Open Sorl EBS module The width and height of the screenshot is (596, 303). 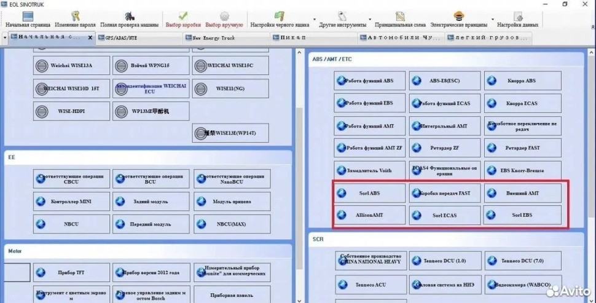point(523,215)
